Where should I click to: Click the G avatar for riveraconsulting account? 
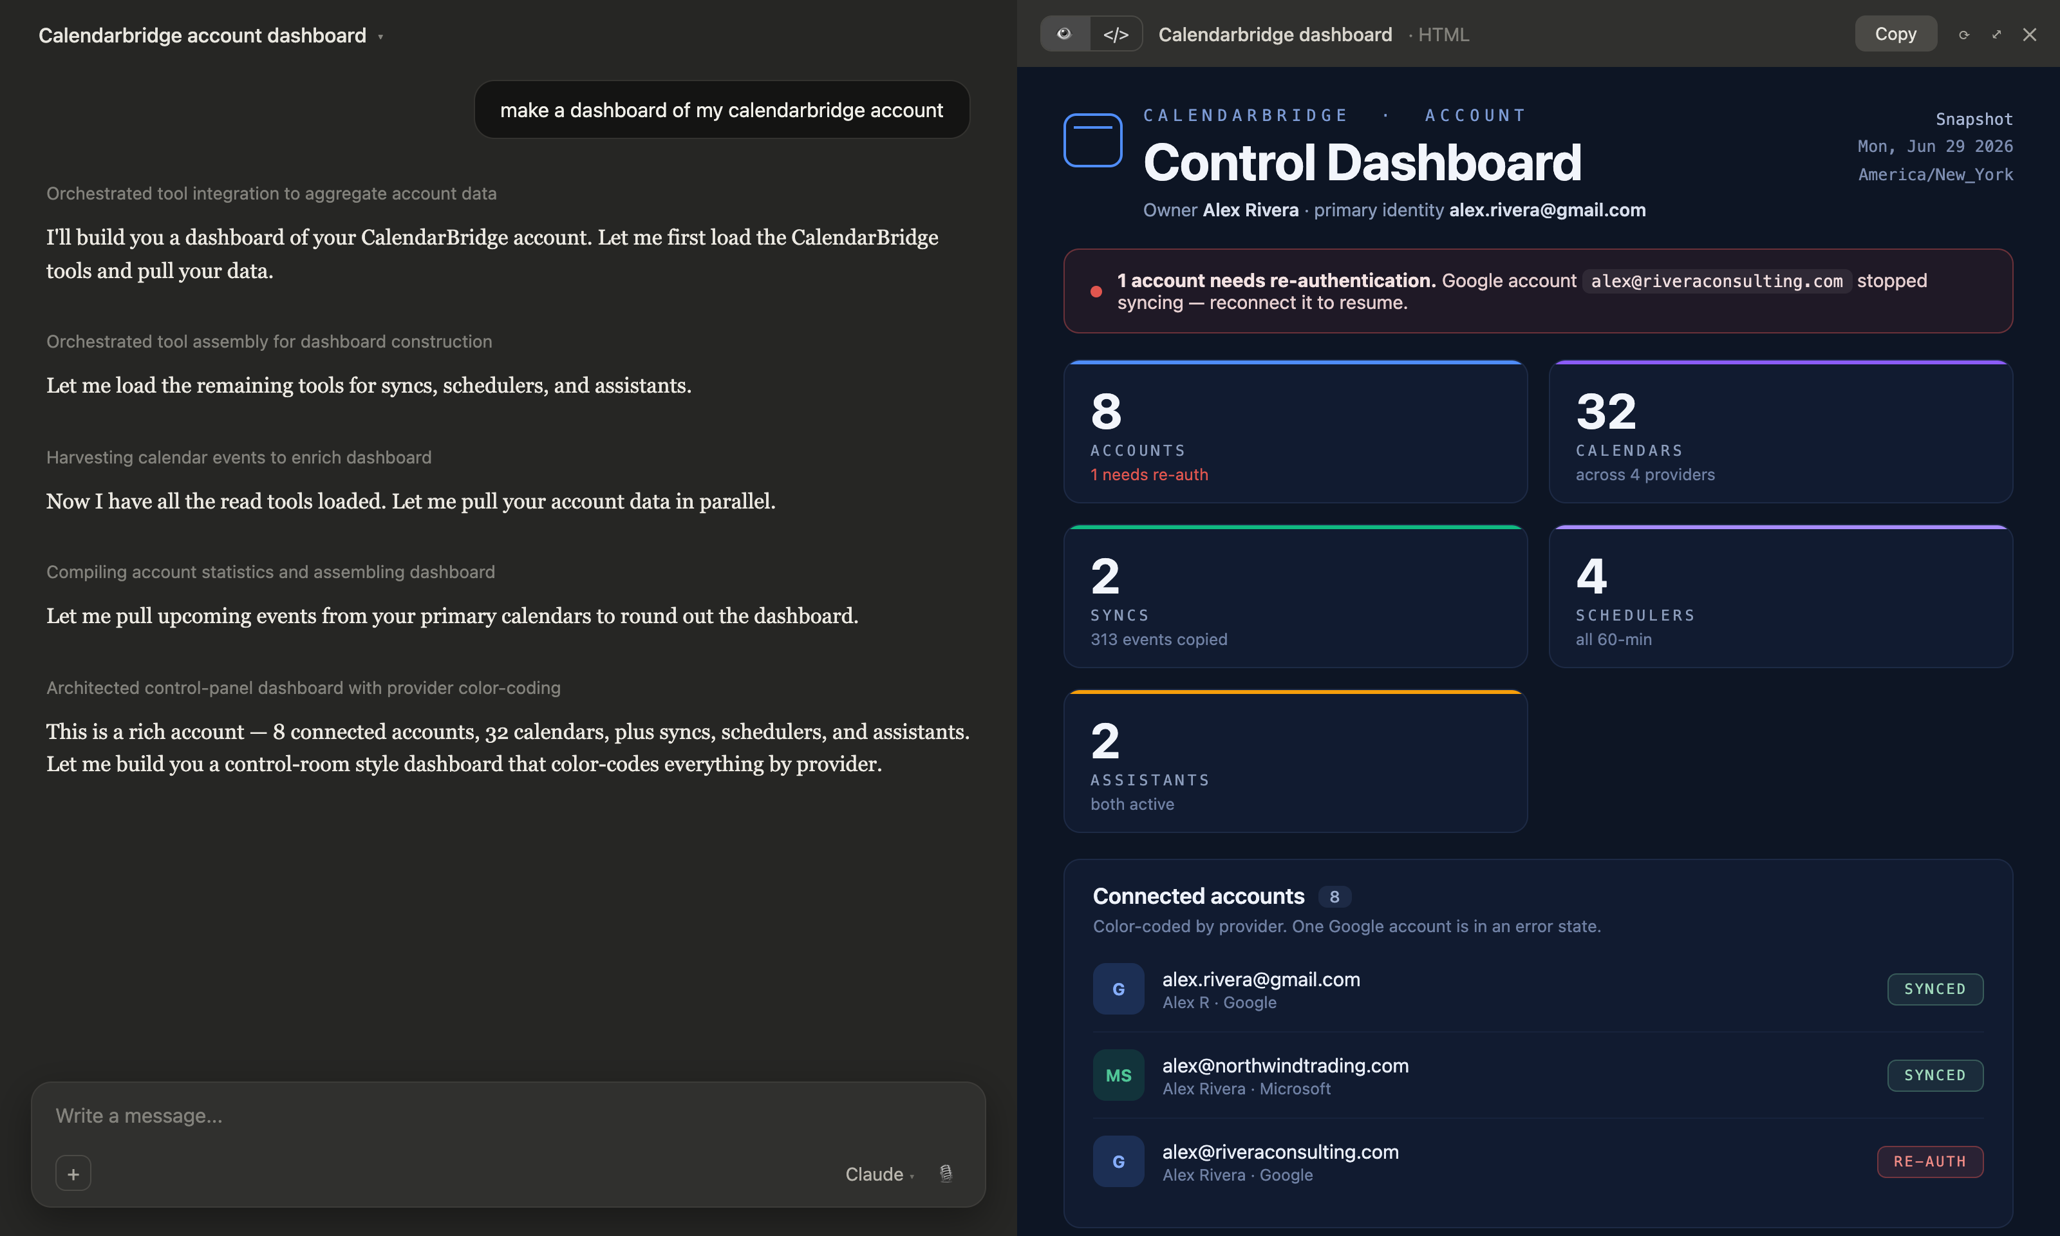pyautogui.click(x=1118, y=1161)
